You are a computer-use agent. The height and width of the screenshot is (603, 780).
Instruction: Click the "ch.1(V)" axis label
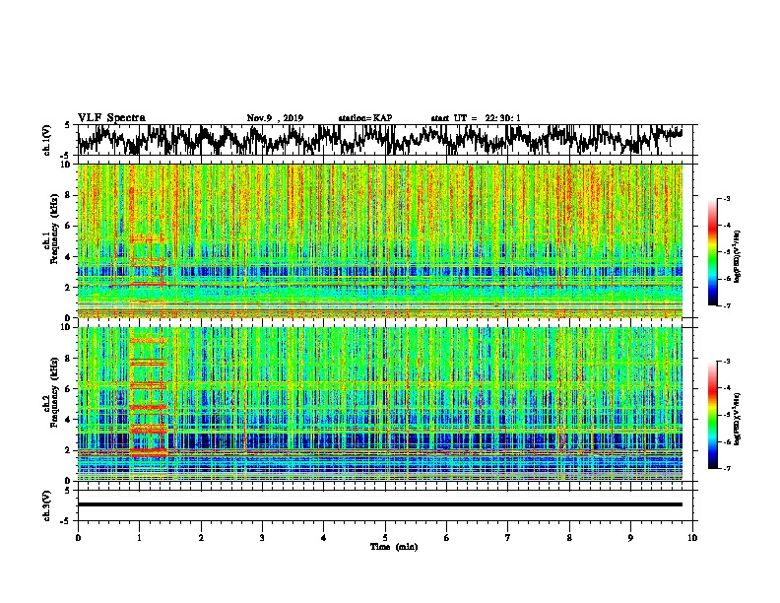46,140
